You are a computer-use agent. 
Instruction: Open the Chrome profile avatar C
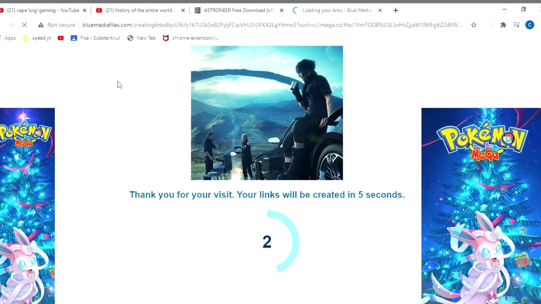[530, 25]
